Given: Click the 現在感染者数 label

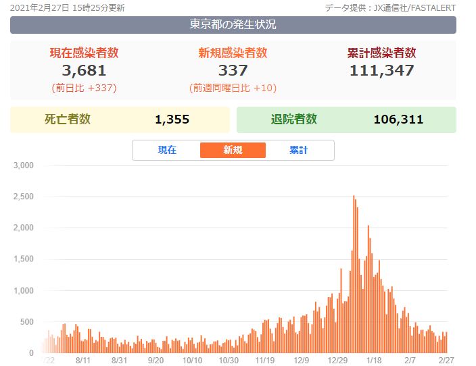Looking at the screenshot, I should click(84, 53).
